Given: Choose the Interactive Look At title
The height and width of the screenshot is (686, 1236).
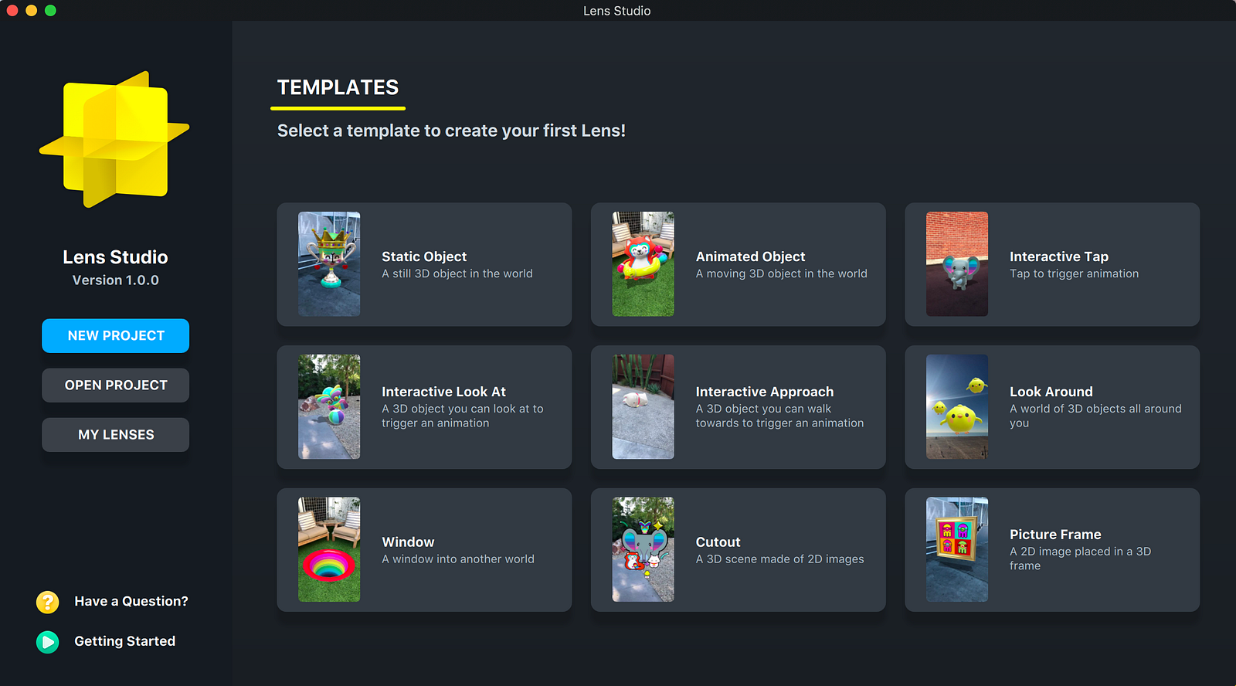Looking at the screenshot, I should pos(443,392).
